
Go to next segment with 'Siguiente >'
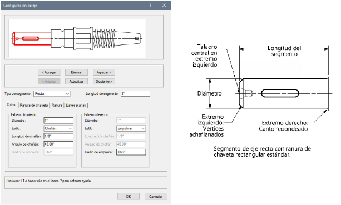(x=103, y=82)
